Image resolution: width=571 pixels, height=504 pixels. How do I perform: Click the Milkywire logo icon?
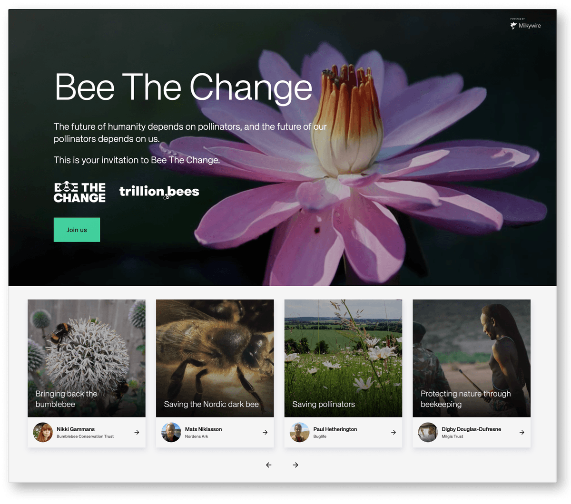(513, 26)
